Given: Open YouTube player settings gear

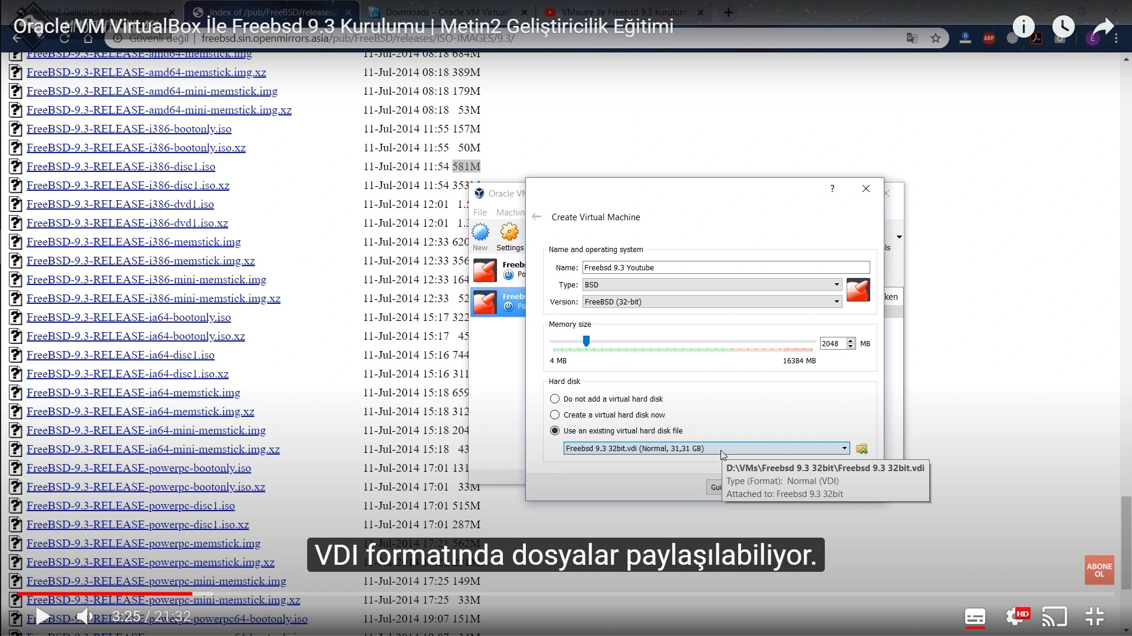Looking at the screenshot, I should 1015,617.
